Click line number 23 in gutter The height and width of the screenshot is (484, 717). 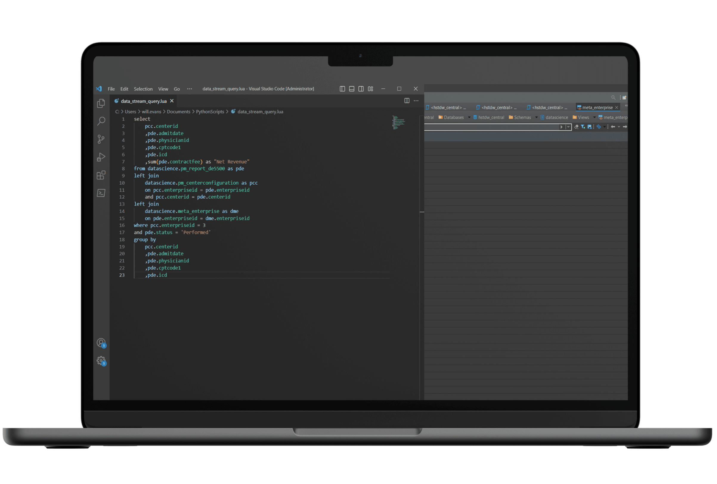click(x=122, y=275)
